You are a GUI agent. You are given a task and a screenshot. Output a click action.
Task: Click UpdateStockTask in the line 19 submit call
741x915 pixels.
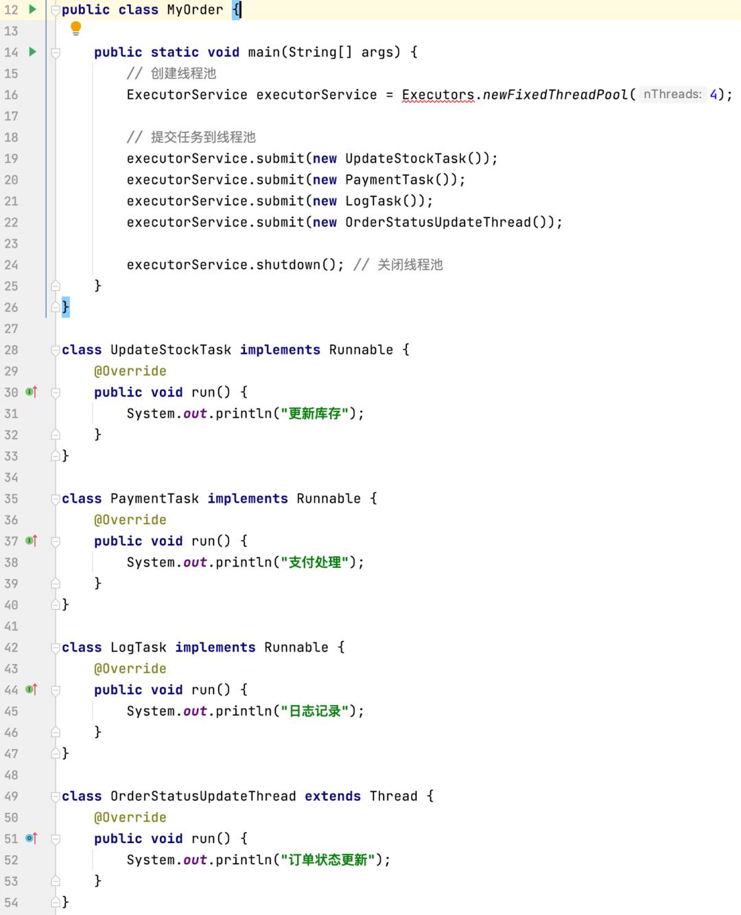pyautogui.click(x=405, y=158)
